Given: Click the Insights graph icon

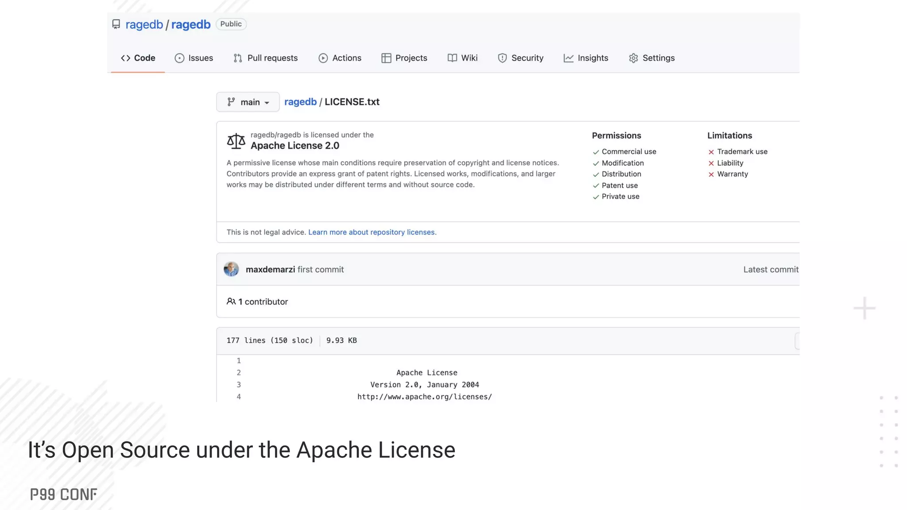Looking at the screenshot, I should (569, 58).
